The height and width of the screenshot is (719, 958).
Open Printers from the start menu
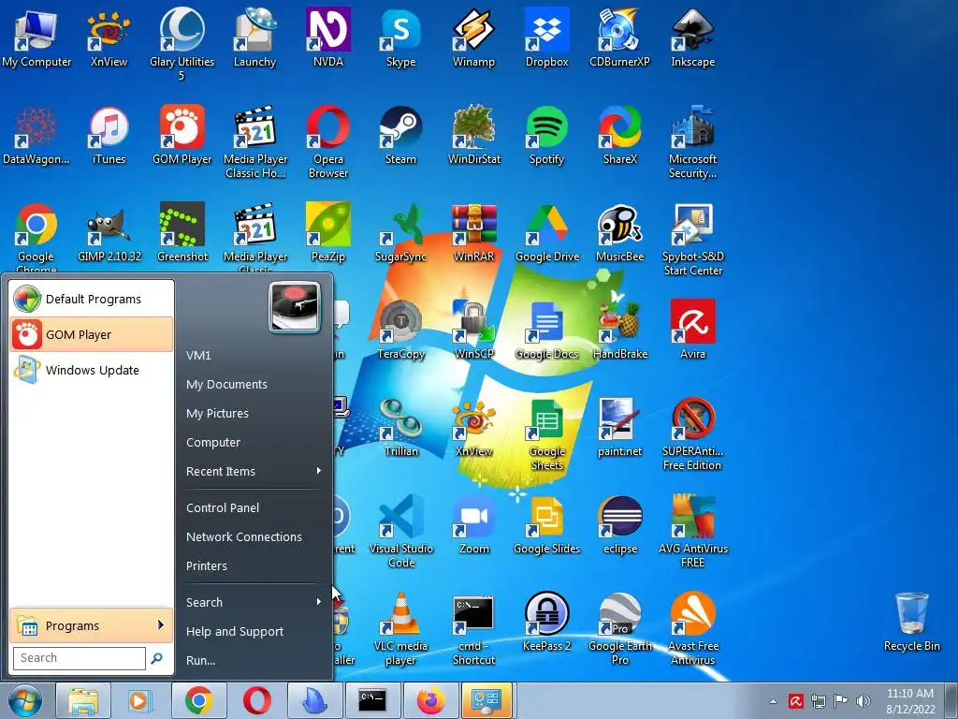207,566
